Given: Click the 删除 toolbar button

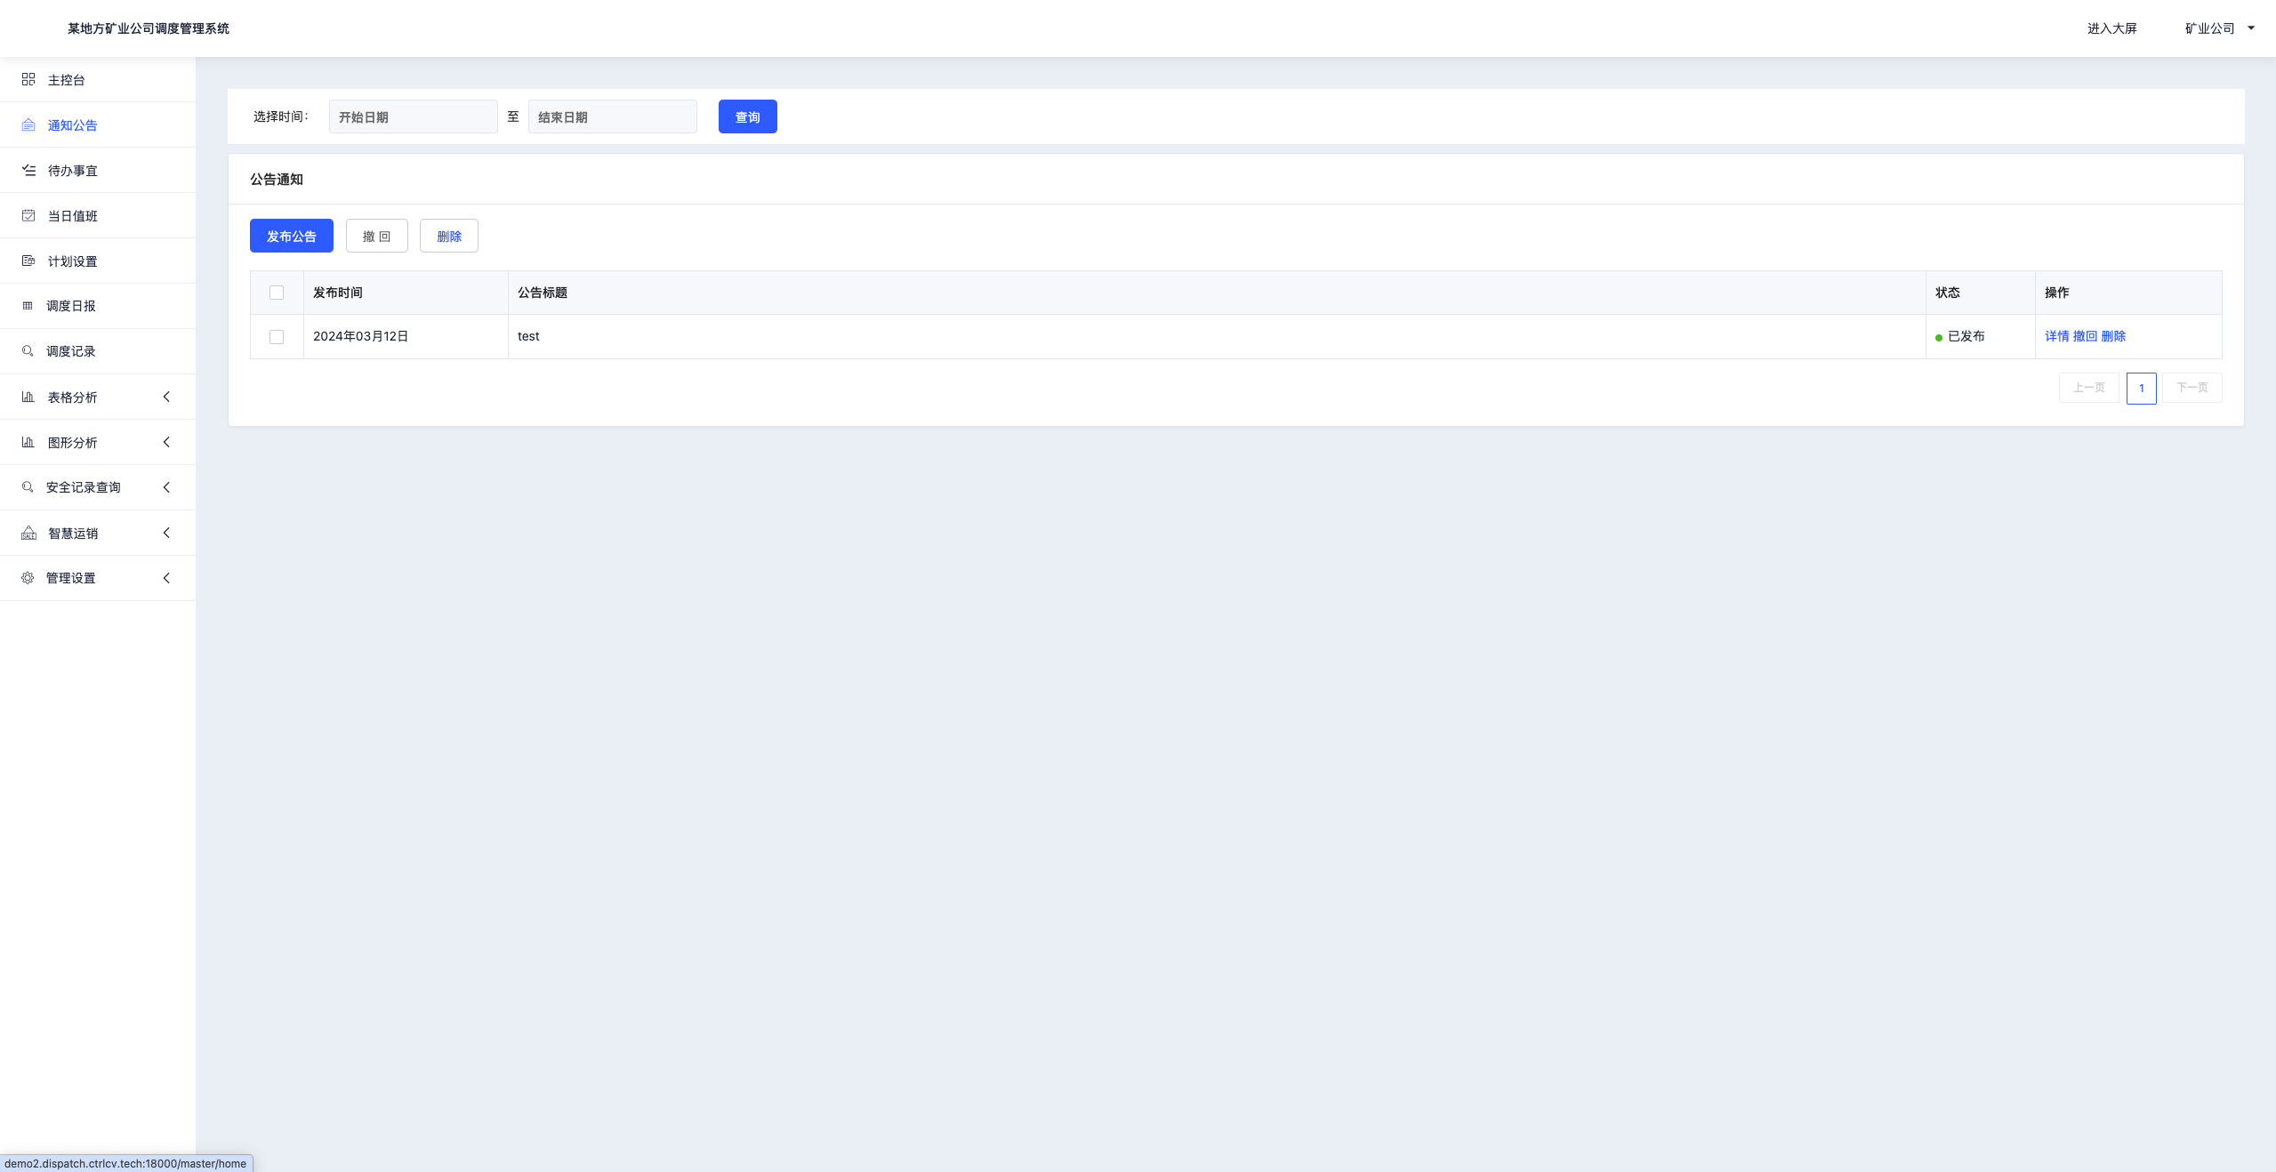Looking at the screenshot, I should click(x=449, y=236).
